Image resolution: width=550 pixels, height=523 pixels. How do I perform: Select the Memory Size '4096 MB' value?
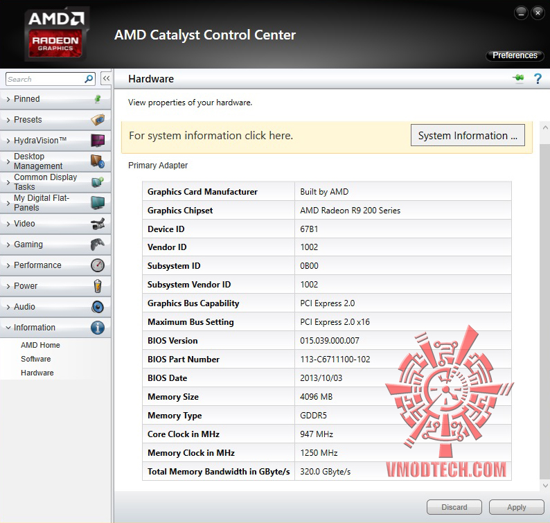(x=316, y=397)
